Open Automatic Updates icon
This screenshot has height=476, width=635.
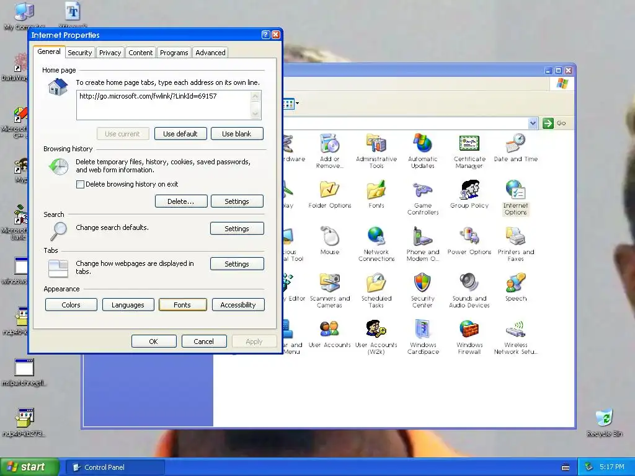(x=422, y=151)
